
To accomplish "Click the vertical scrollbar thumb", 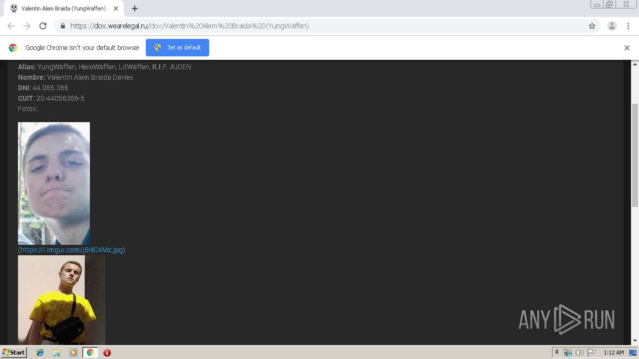I will [635, 155].
